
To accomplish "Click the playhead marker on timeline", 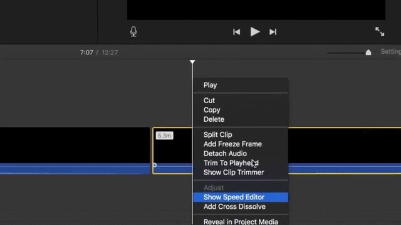I will (x=192, y=62).
